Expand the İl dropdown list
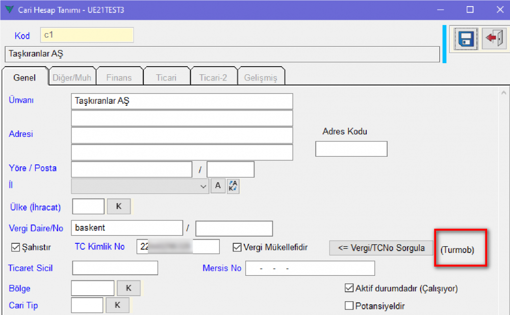 tap(203, 187)
